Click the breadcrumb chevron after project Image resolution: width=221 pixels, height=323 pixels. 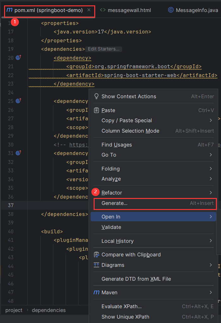pyautogui.click(x=27, y=310)
